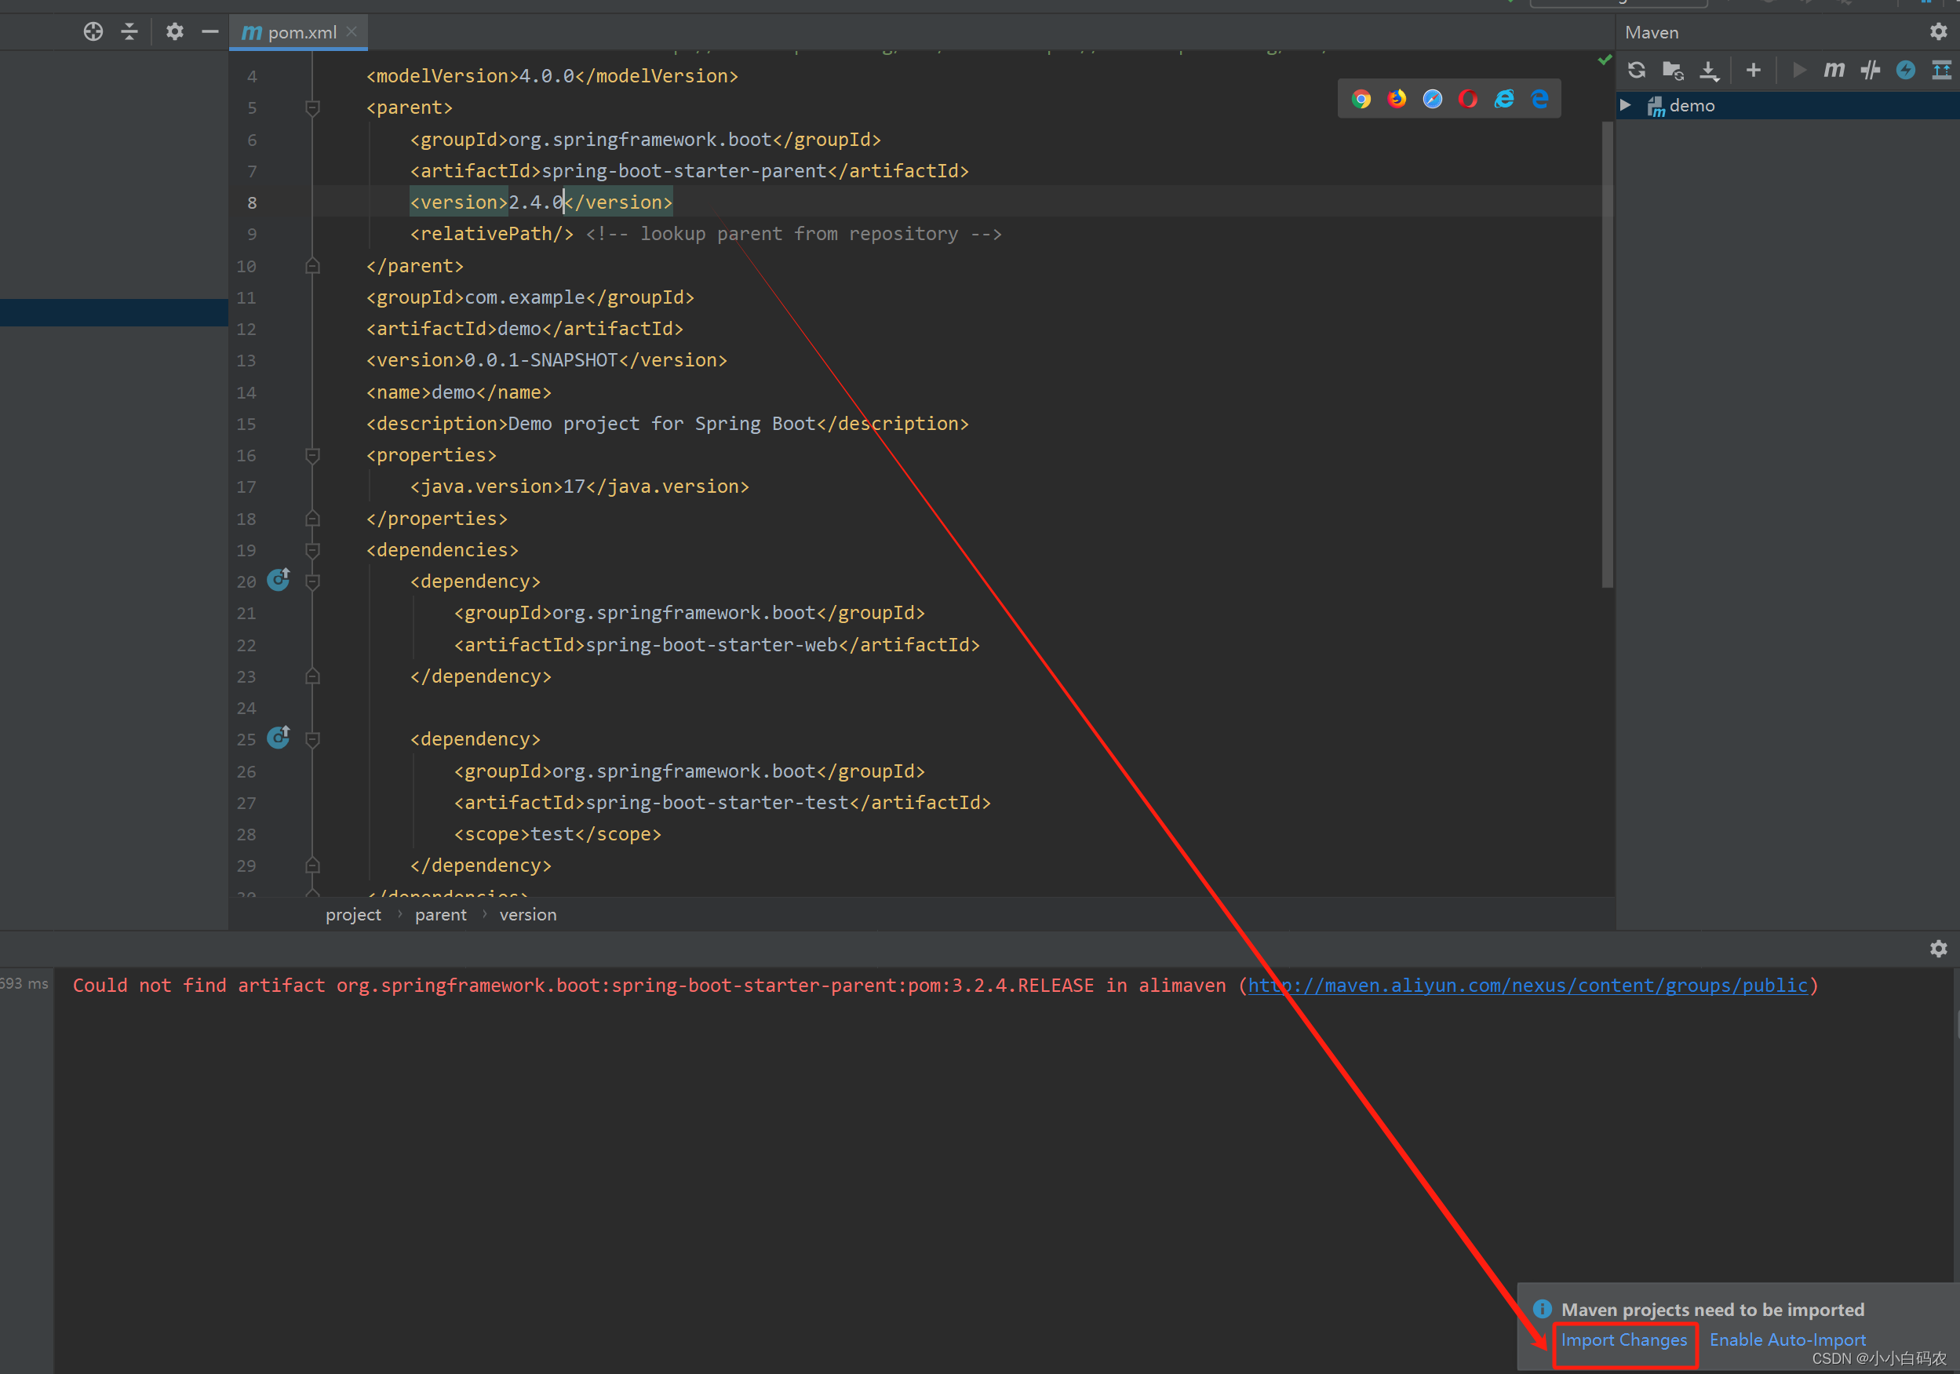
Task: Open the aliyun maven repository URL
Action: [x=1527, y=986]
